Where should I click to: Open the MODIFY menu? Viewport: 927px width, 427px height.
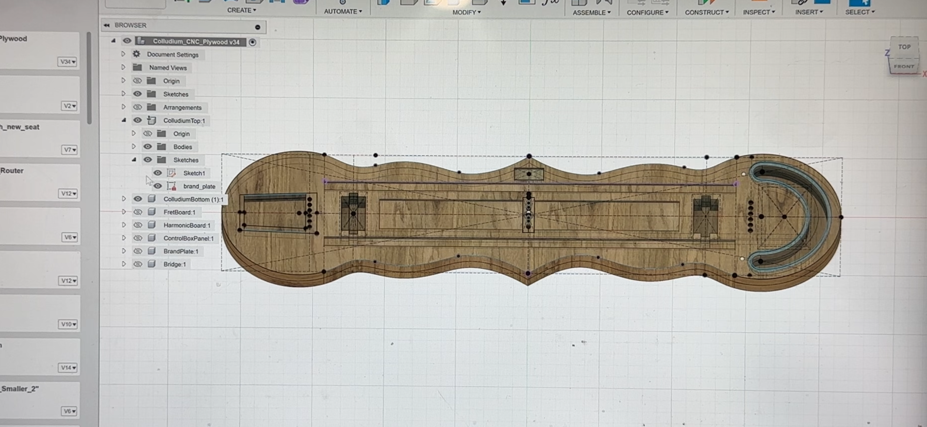(x=466, y=12)
